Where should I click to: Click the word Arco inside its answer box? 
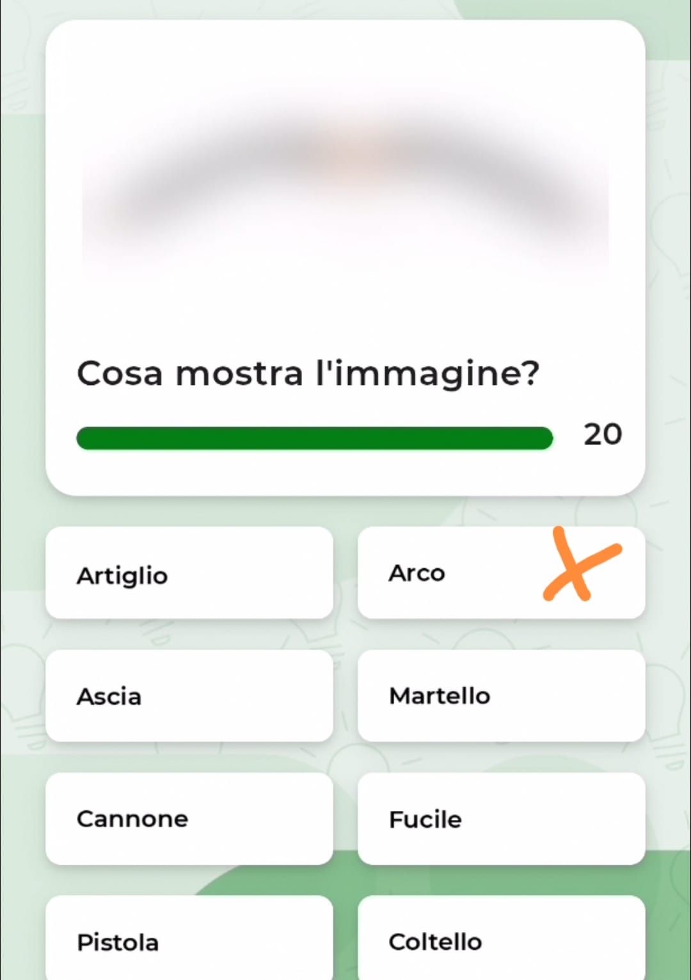tap(417, 573)
